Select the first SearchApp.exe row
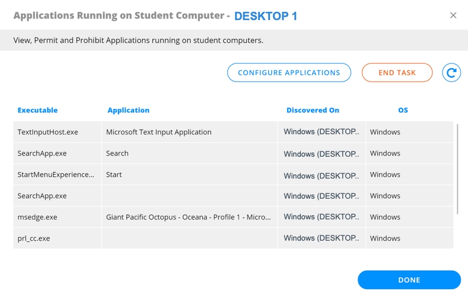The image size is (468, 298). (42, 153)
